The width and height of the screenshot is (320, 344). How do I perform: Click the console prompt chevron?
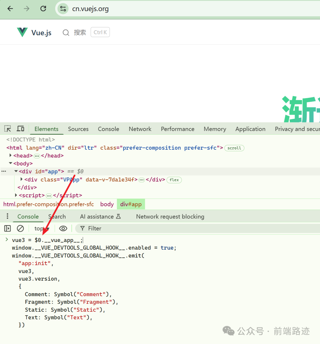click(7, 239)
